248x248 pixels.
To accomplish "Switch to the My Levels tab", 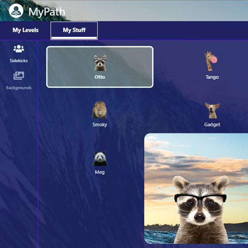I will [26, 30].
